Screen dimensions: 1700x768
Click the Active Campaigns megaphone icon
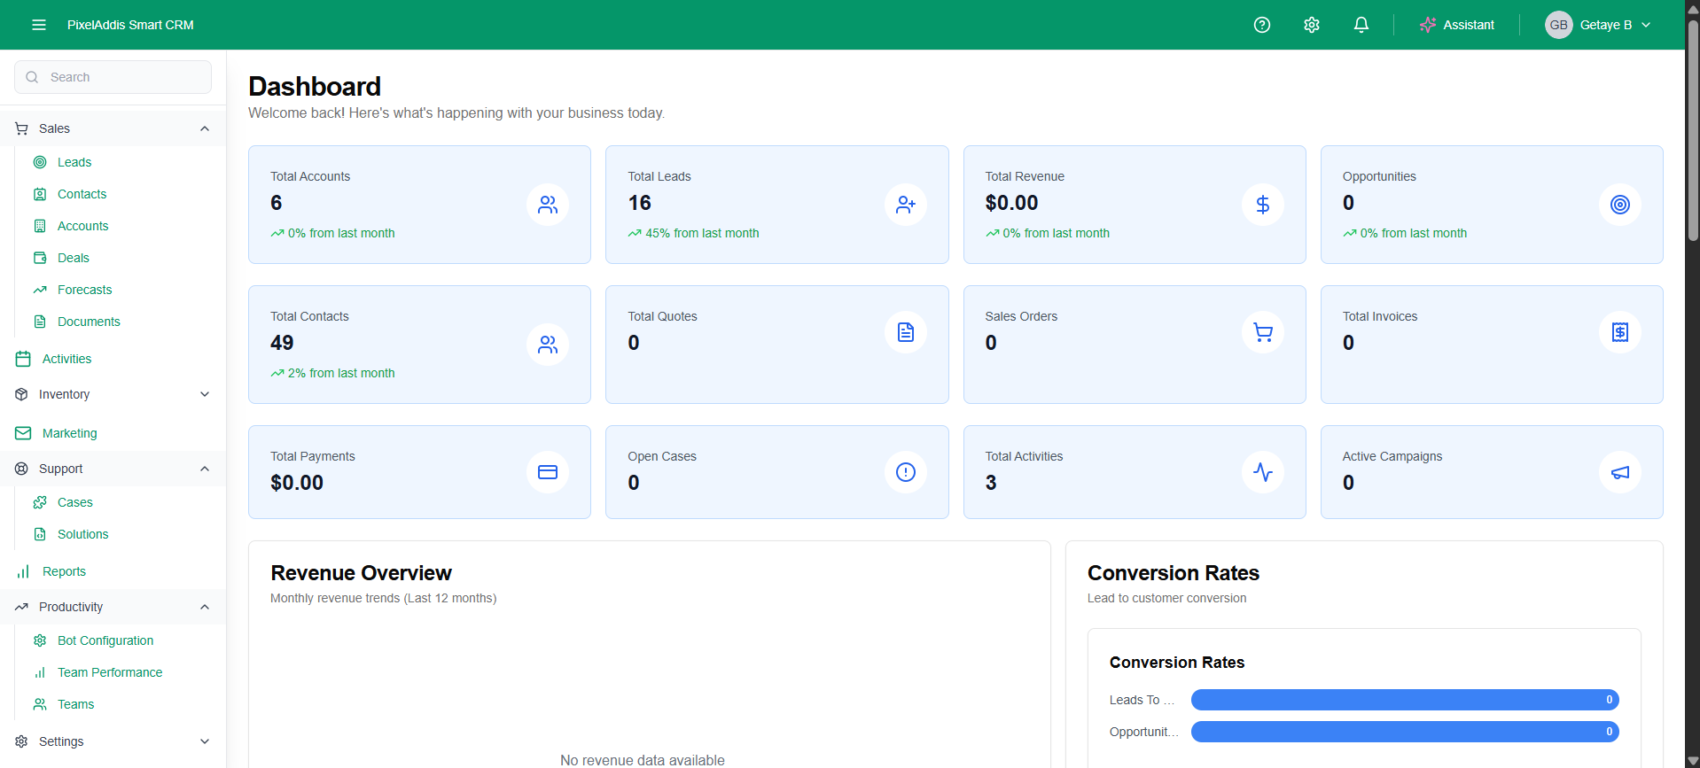[1620, 472]
